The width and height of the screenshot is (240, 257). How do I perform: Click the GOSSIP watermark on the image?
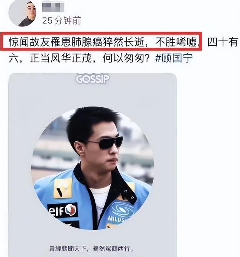pyautogui.click(x=92, y=79)
